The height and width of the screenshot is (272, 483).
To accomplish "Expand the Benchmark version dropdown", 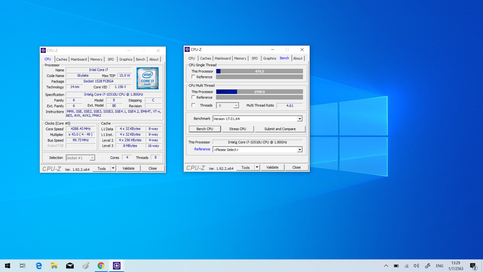I will 300,119.
